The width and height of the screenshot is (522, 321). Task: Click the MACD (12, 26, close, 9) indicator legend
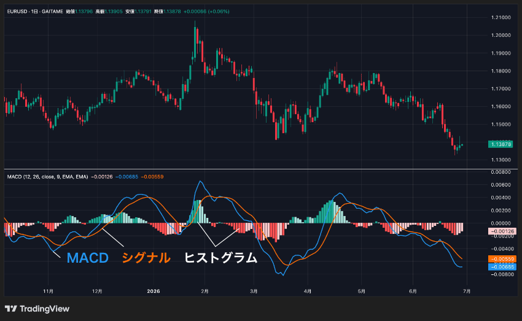click(x=48, y=177)
